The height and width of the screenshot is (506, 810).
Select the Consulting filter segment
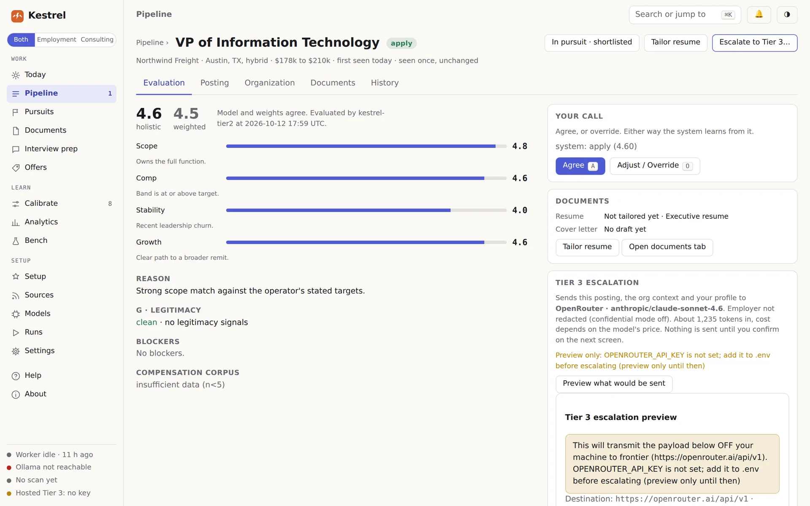97,40
